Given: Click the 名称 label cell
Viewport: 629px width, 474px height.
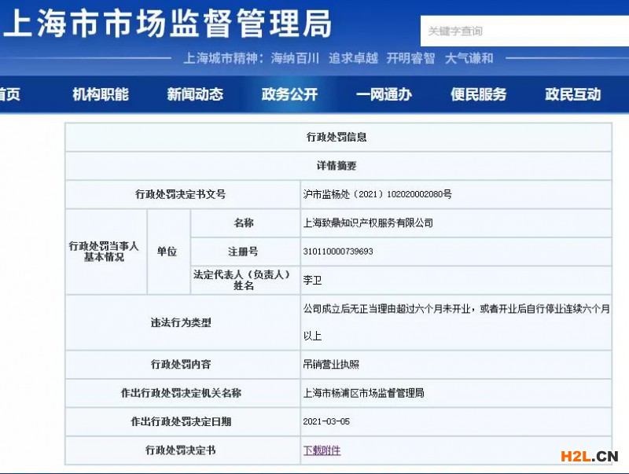Looking at the screenshot, I should coord(244,223).
